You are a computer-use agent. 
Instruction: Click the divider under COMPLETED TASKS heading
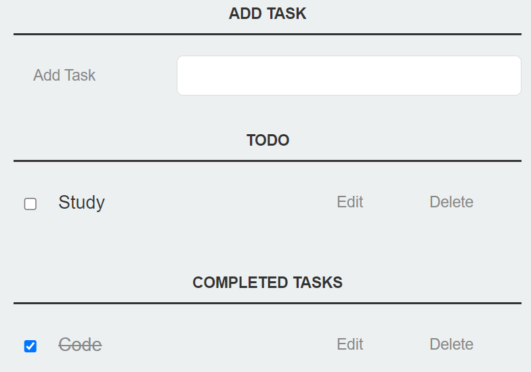268,304
